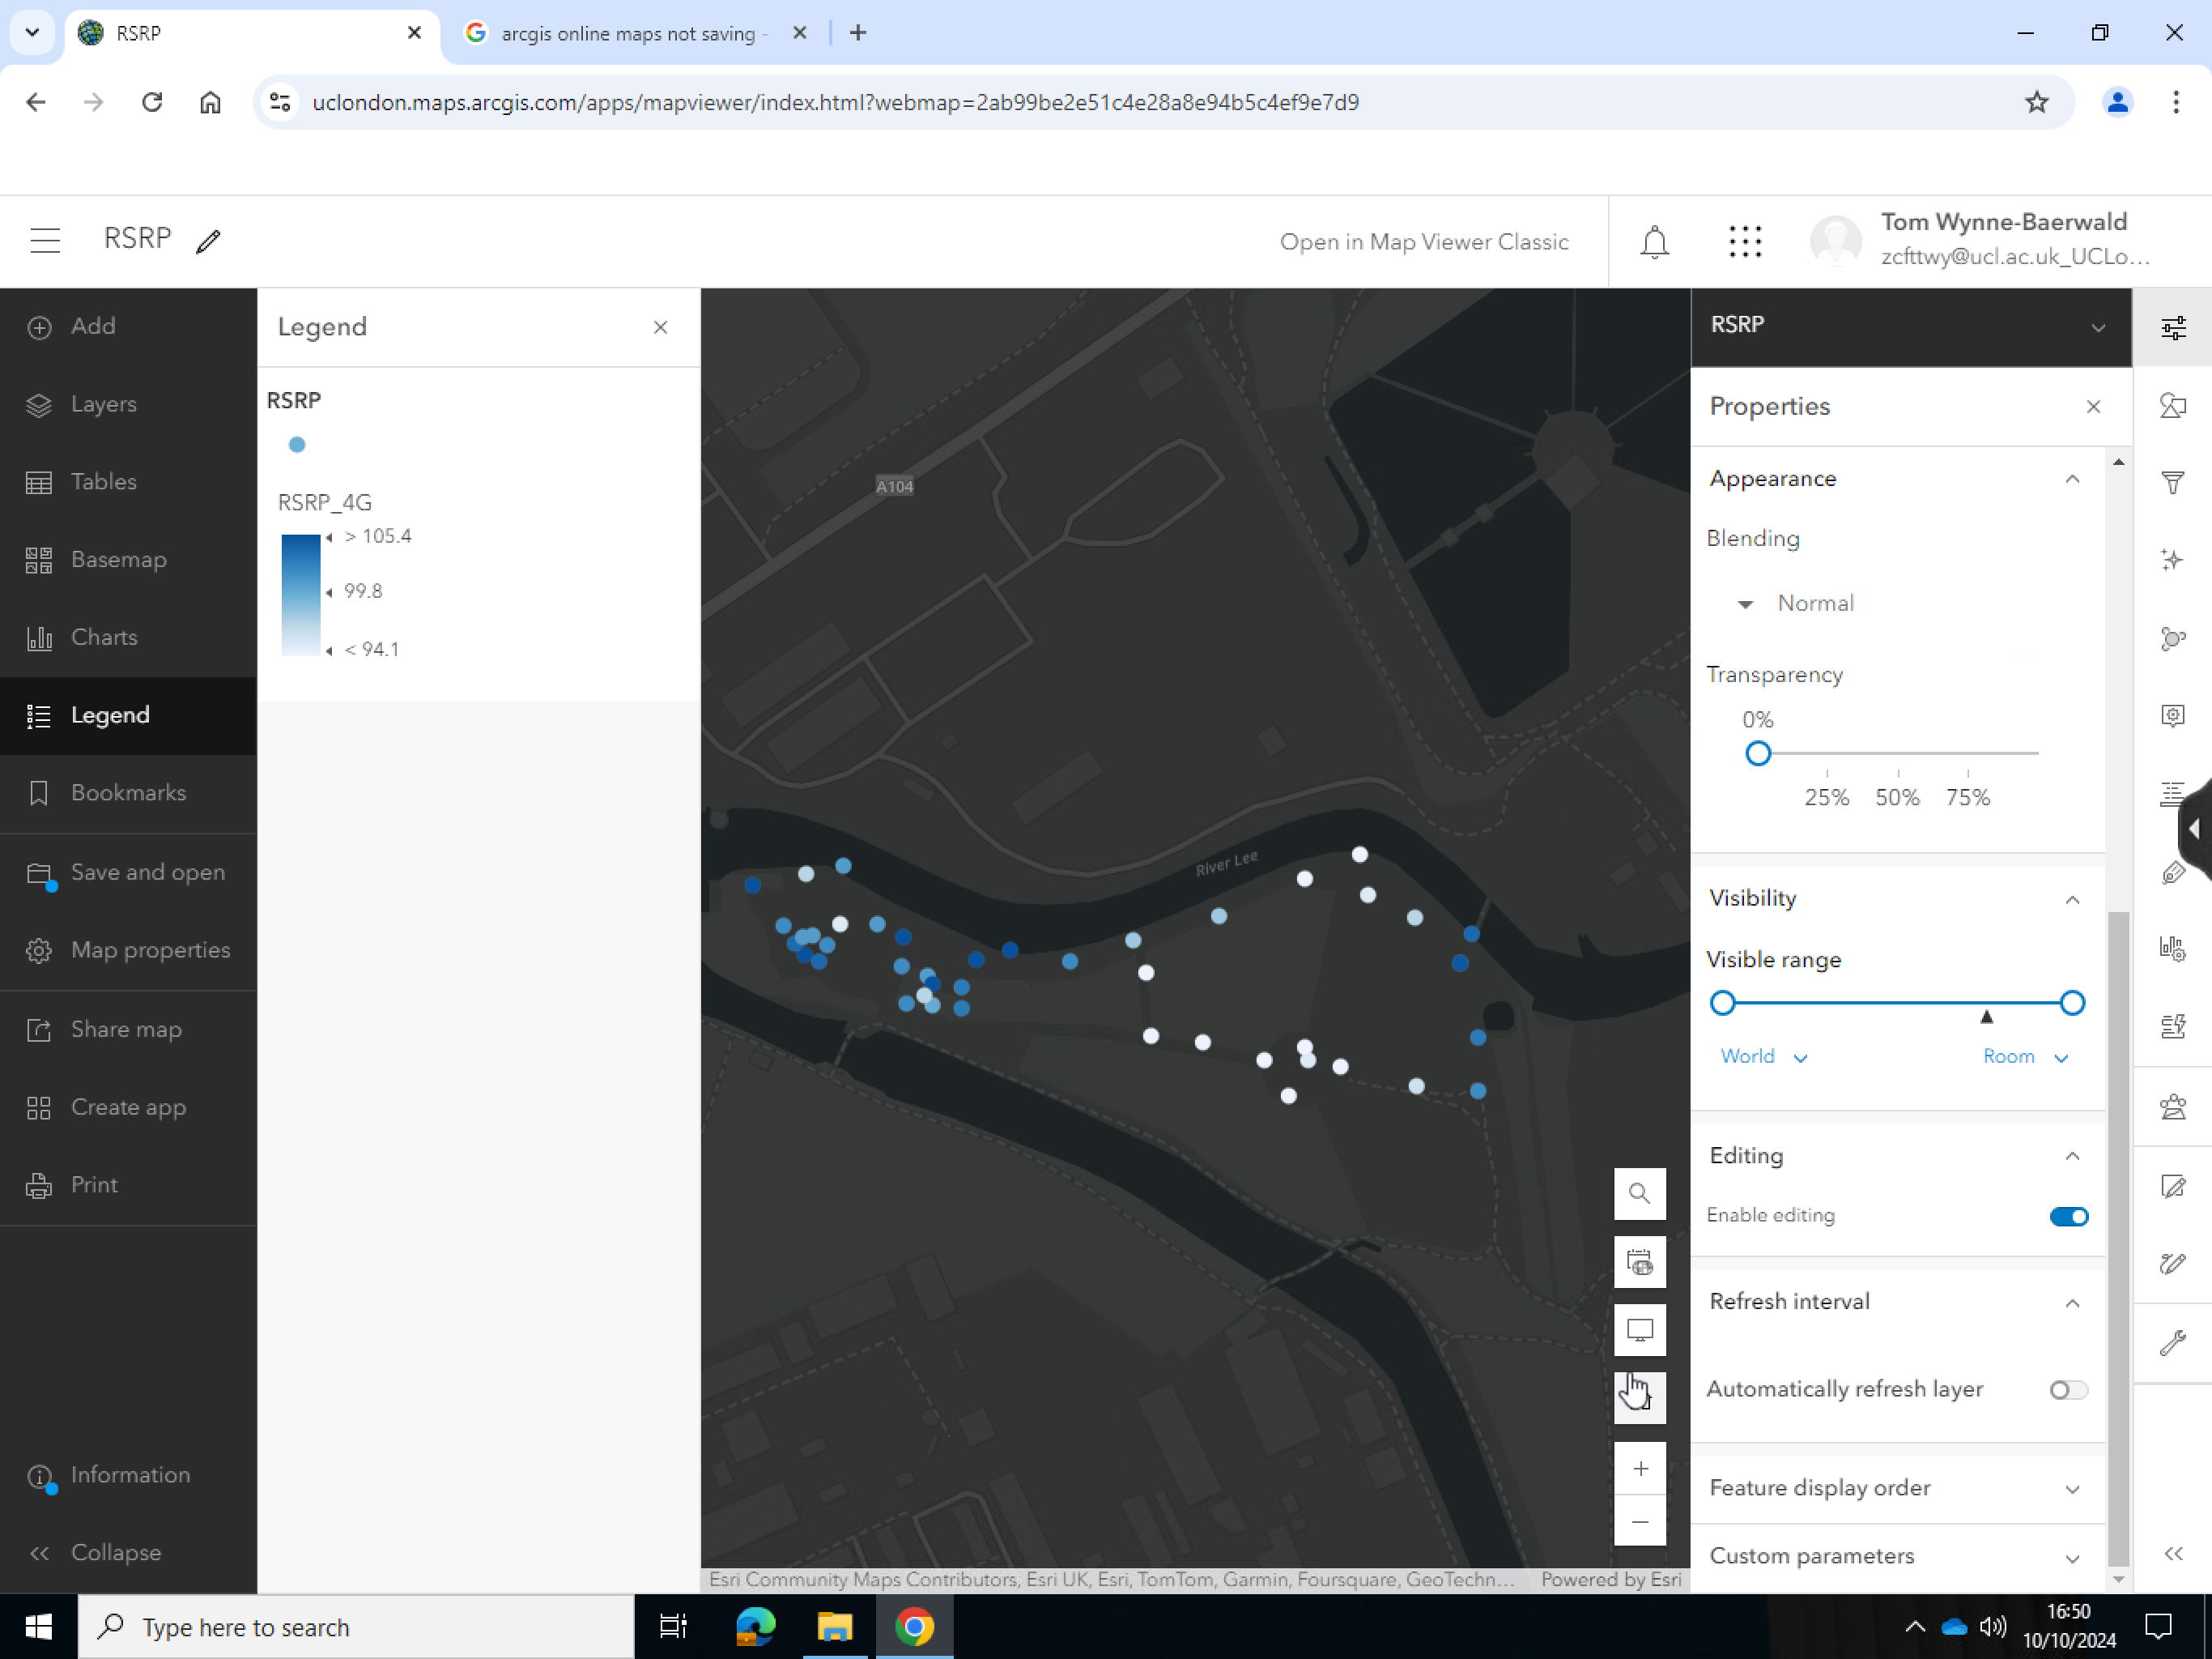Screen dimensions: 2212x1659
Task: Open the RSRP layer selector dropdown
Action: click(1910, 326)
